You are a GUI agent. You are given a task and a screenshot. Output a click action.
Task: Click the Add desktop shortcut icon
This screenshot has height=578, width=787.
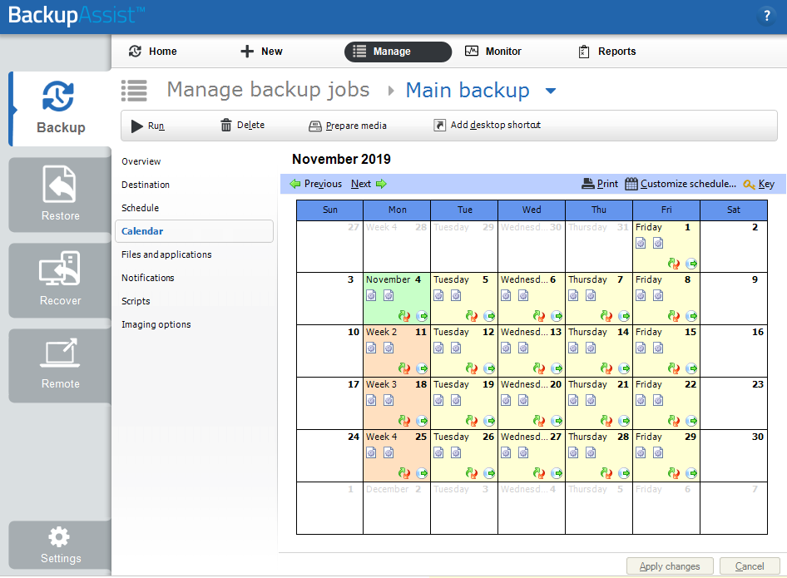[439, 125]
